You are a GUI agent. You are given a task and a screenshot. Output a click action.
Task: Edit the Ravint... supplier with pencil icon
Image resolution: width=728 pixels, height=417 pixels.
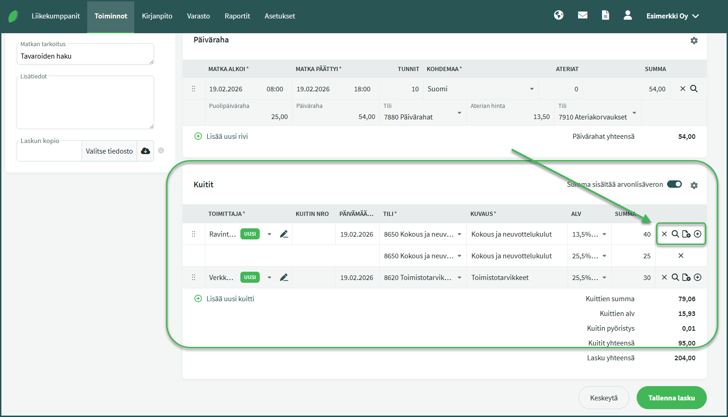coord(284,234)
